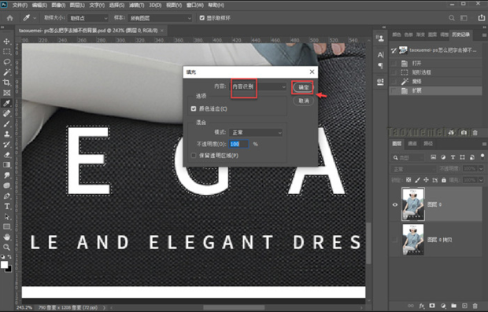The image size is (488, 312).
Task: Open the 取样大小 dropdown
Action: (x=88, y=18)
